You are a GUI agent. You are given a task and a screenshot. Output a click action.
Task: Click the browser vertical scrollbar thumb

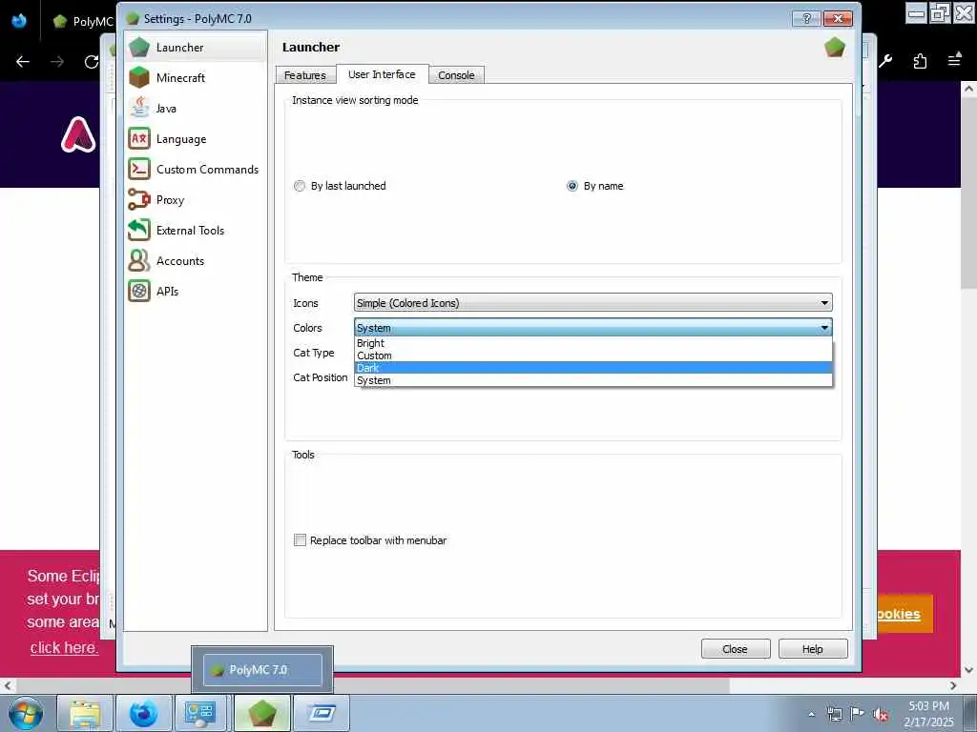[968, 191]
